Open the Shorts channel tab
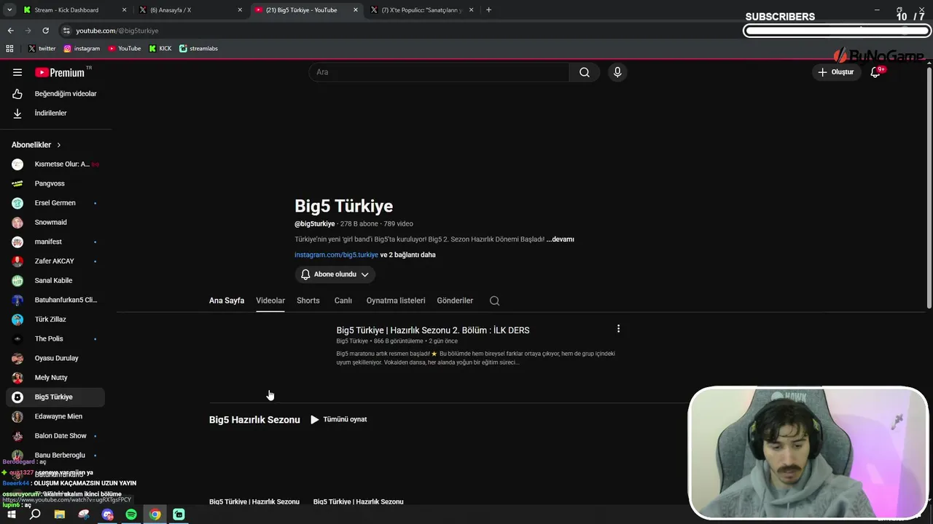This screenshot has height=524, width=933. 308,301
